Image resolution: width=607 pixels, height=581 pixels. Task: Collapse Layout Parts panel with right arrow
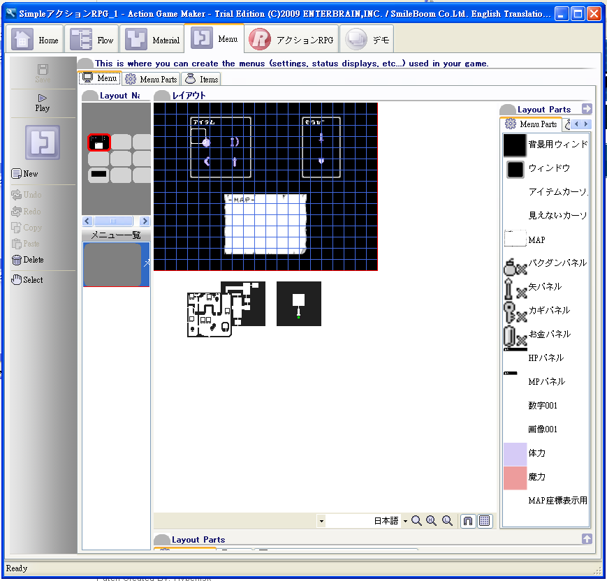point(587,109)
